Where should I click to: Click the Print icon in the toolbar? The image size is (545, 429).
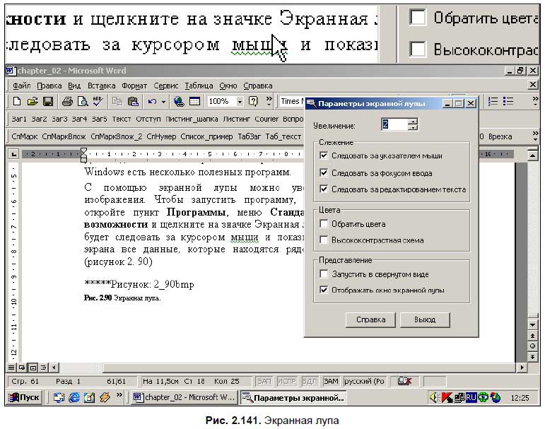(67, 102)
